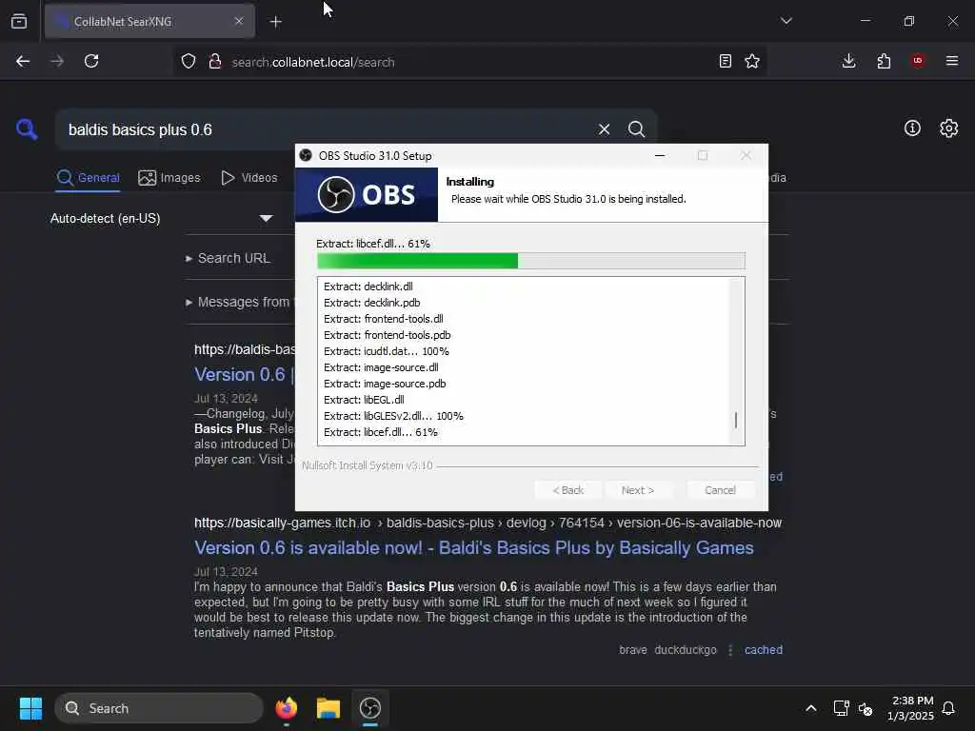The image size is (975, 731).
Task: Reload the SearXNG page
Action: click(91, 61)
